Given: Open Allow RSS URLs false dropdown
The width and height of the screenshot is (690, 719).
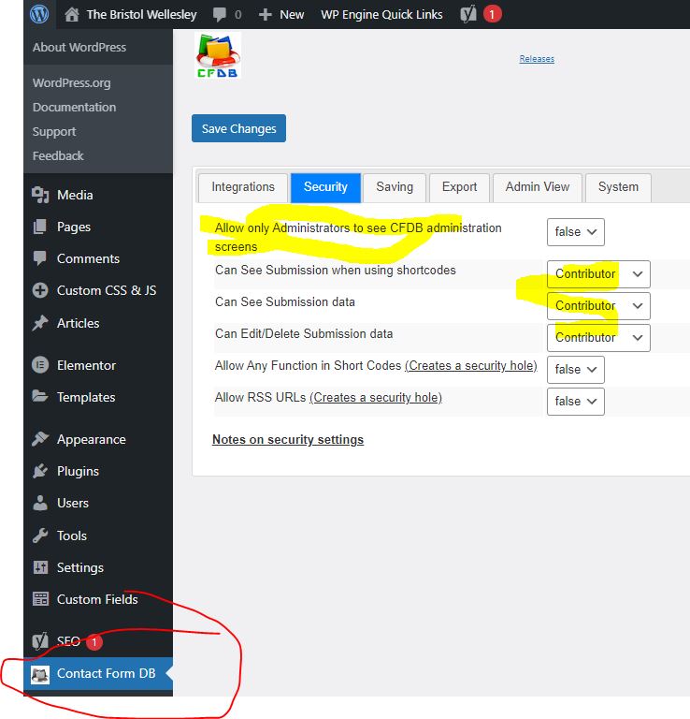Looking at the screenshot, I should (576, 402).
